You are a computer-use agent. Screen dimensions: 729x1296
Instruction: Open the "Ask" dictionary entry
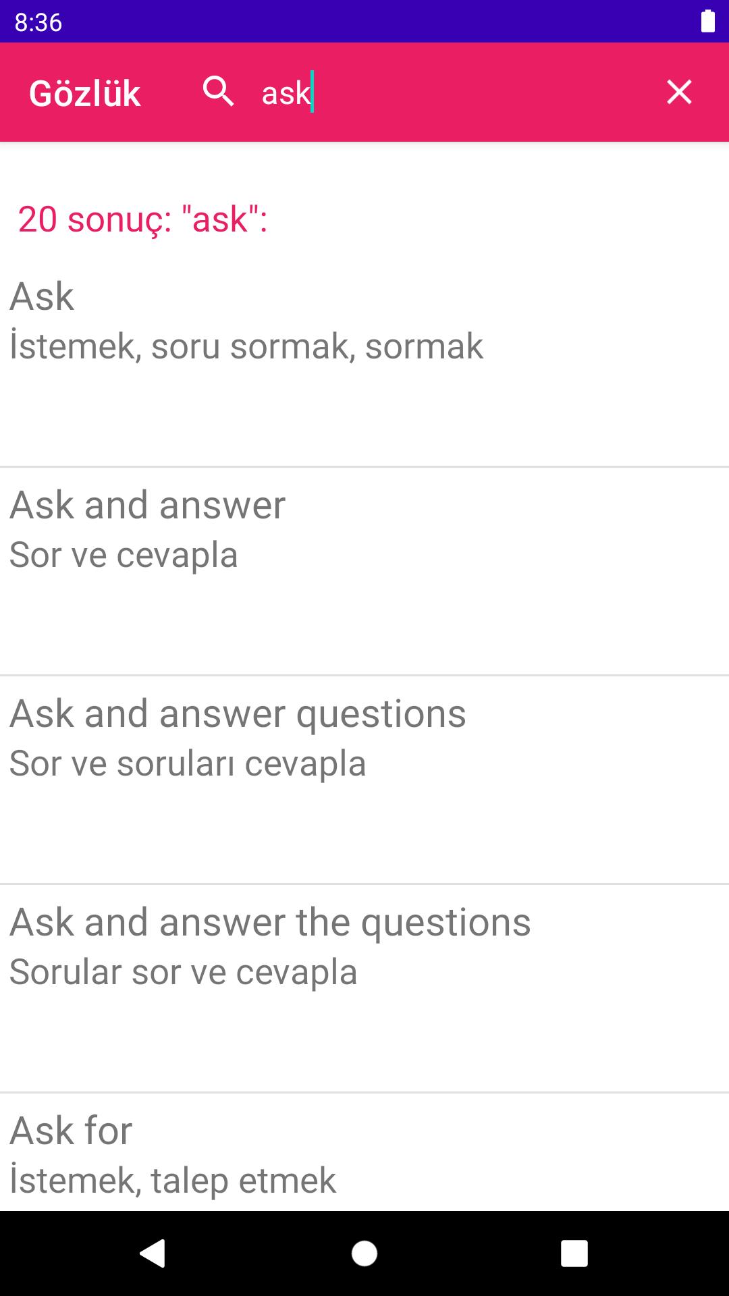coord(42,296)
